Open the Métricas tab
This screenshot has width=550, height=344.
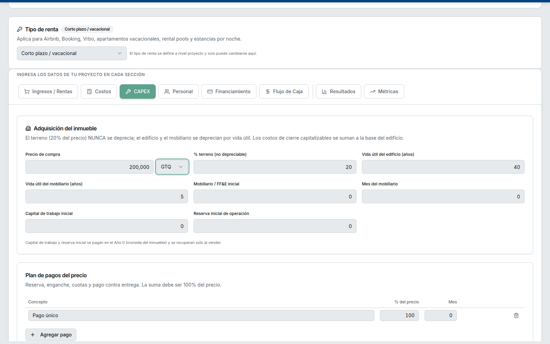coord(384,92)
